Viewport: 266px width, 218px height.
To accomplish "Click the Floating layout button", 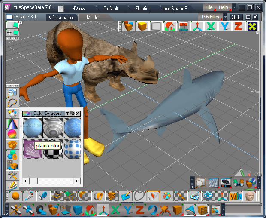I will tap(143, 8).
